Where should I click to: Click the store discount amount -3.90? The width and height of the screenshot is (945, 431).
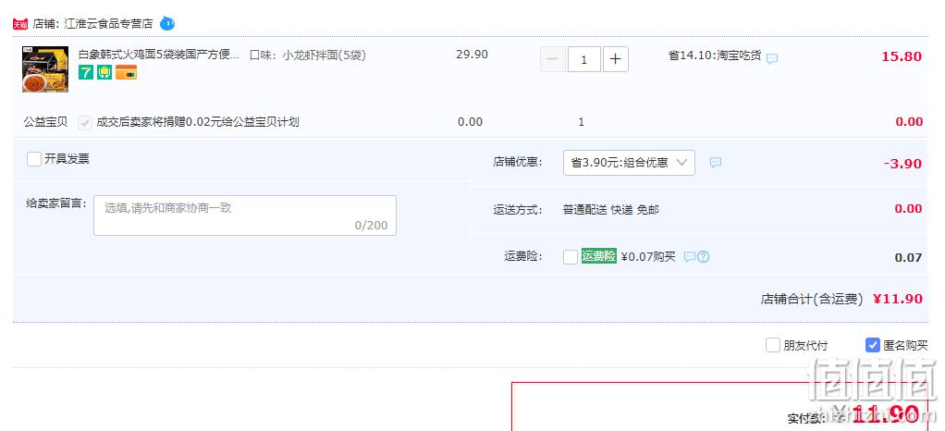coord(902,164)
